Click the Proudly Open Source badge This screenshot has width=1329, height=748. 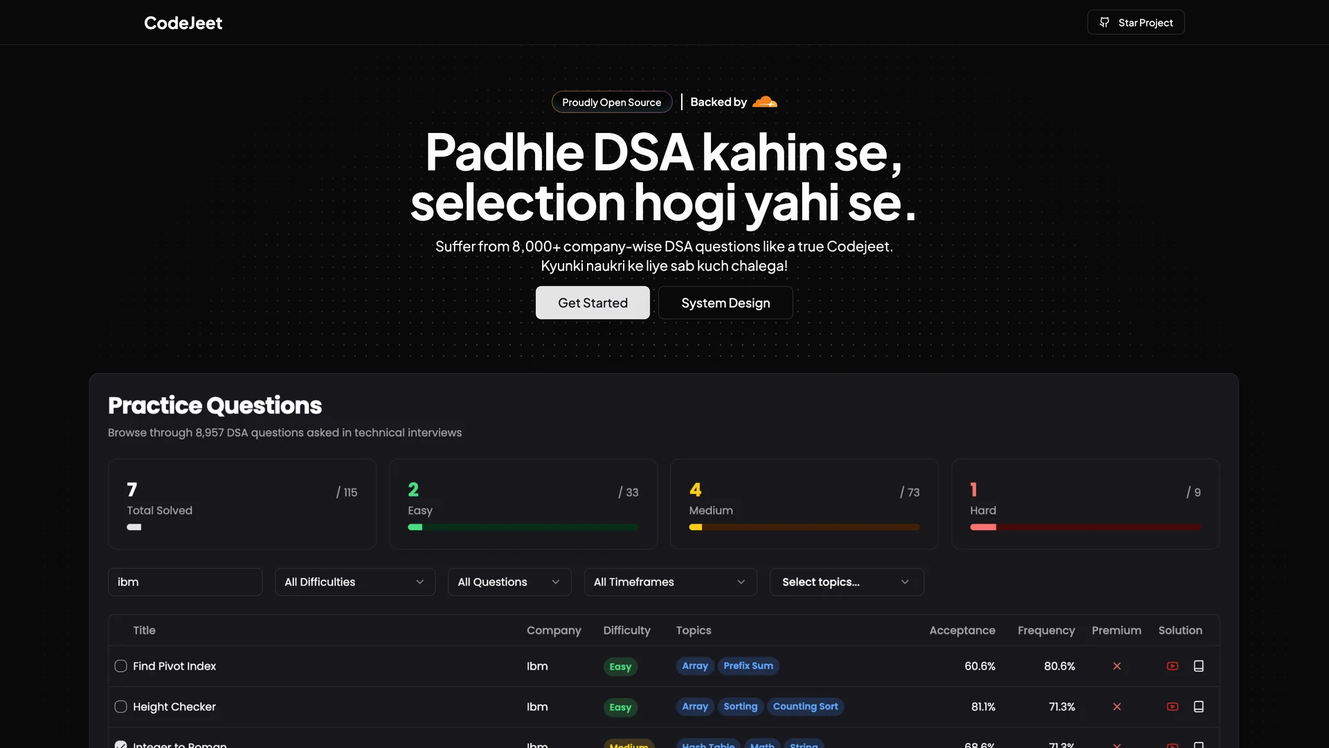point(611,101)
